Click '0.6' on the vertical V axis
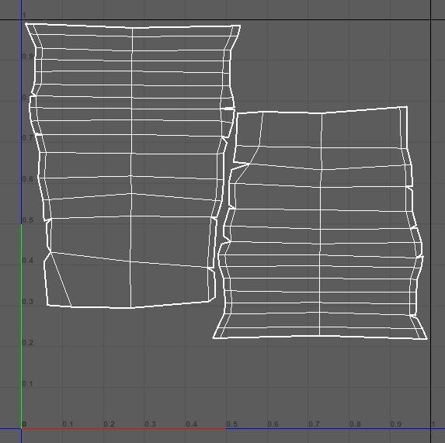445x443 pixels. [x=27, y=179]
